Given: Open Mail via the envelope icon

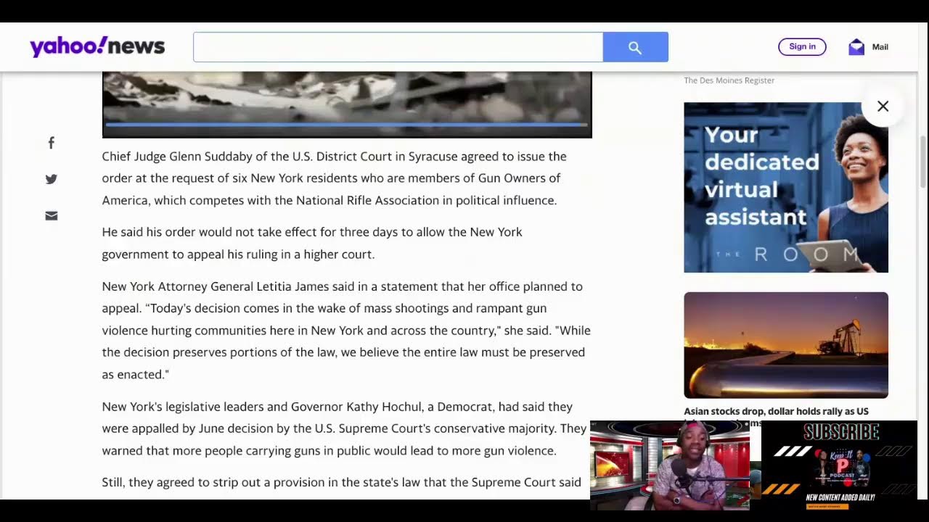Looking at the screenshot, I should tap(856, 47).
